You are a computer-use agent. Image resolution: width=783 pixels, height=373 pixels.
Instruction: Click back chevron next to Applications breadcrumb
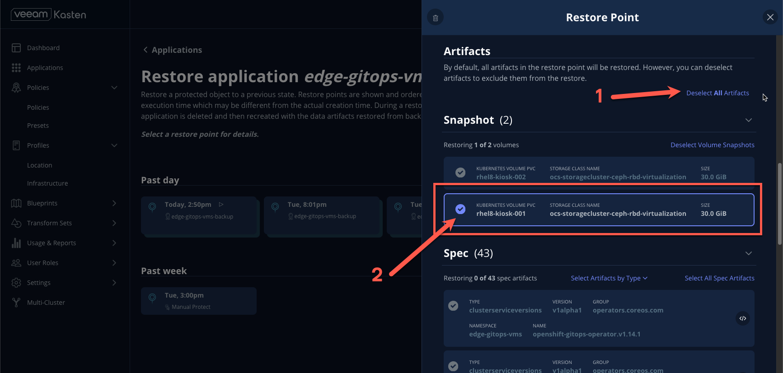click(x=145, y=50)
